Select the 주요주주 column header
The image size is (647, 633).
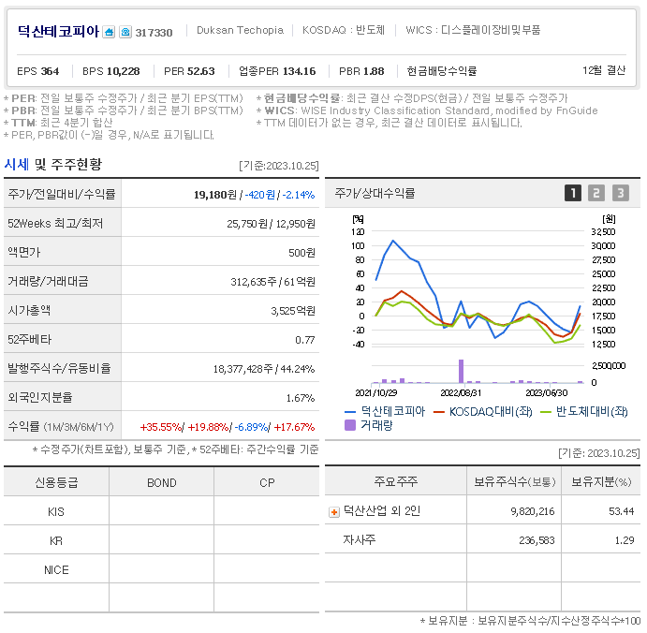(396, 481)
